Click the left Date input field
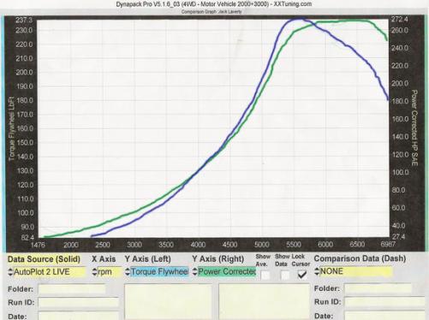The width and height of the screenshot is (429, 320). pos(79,316)
